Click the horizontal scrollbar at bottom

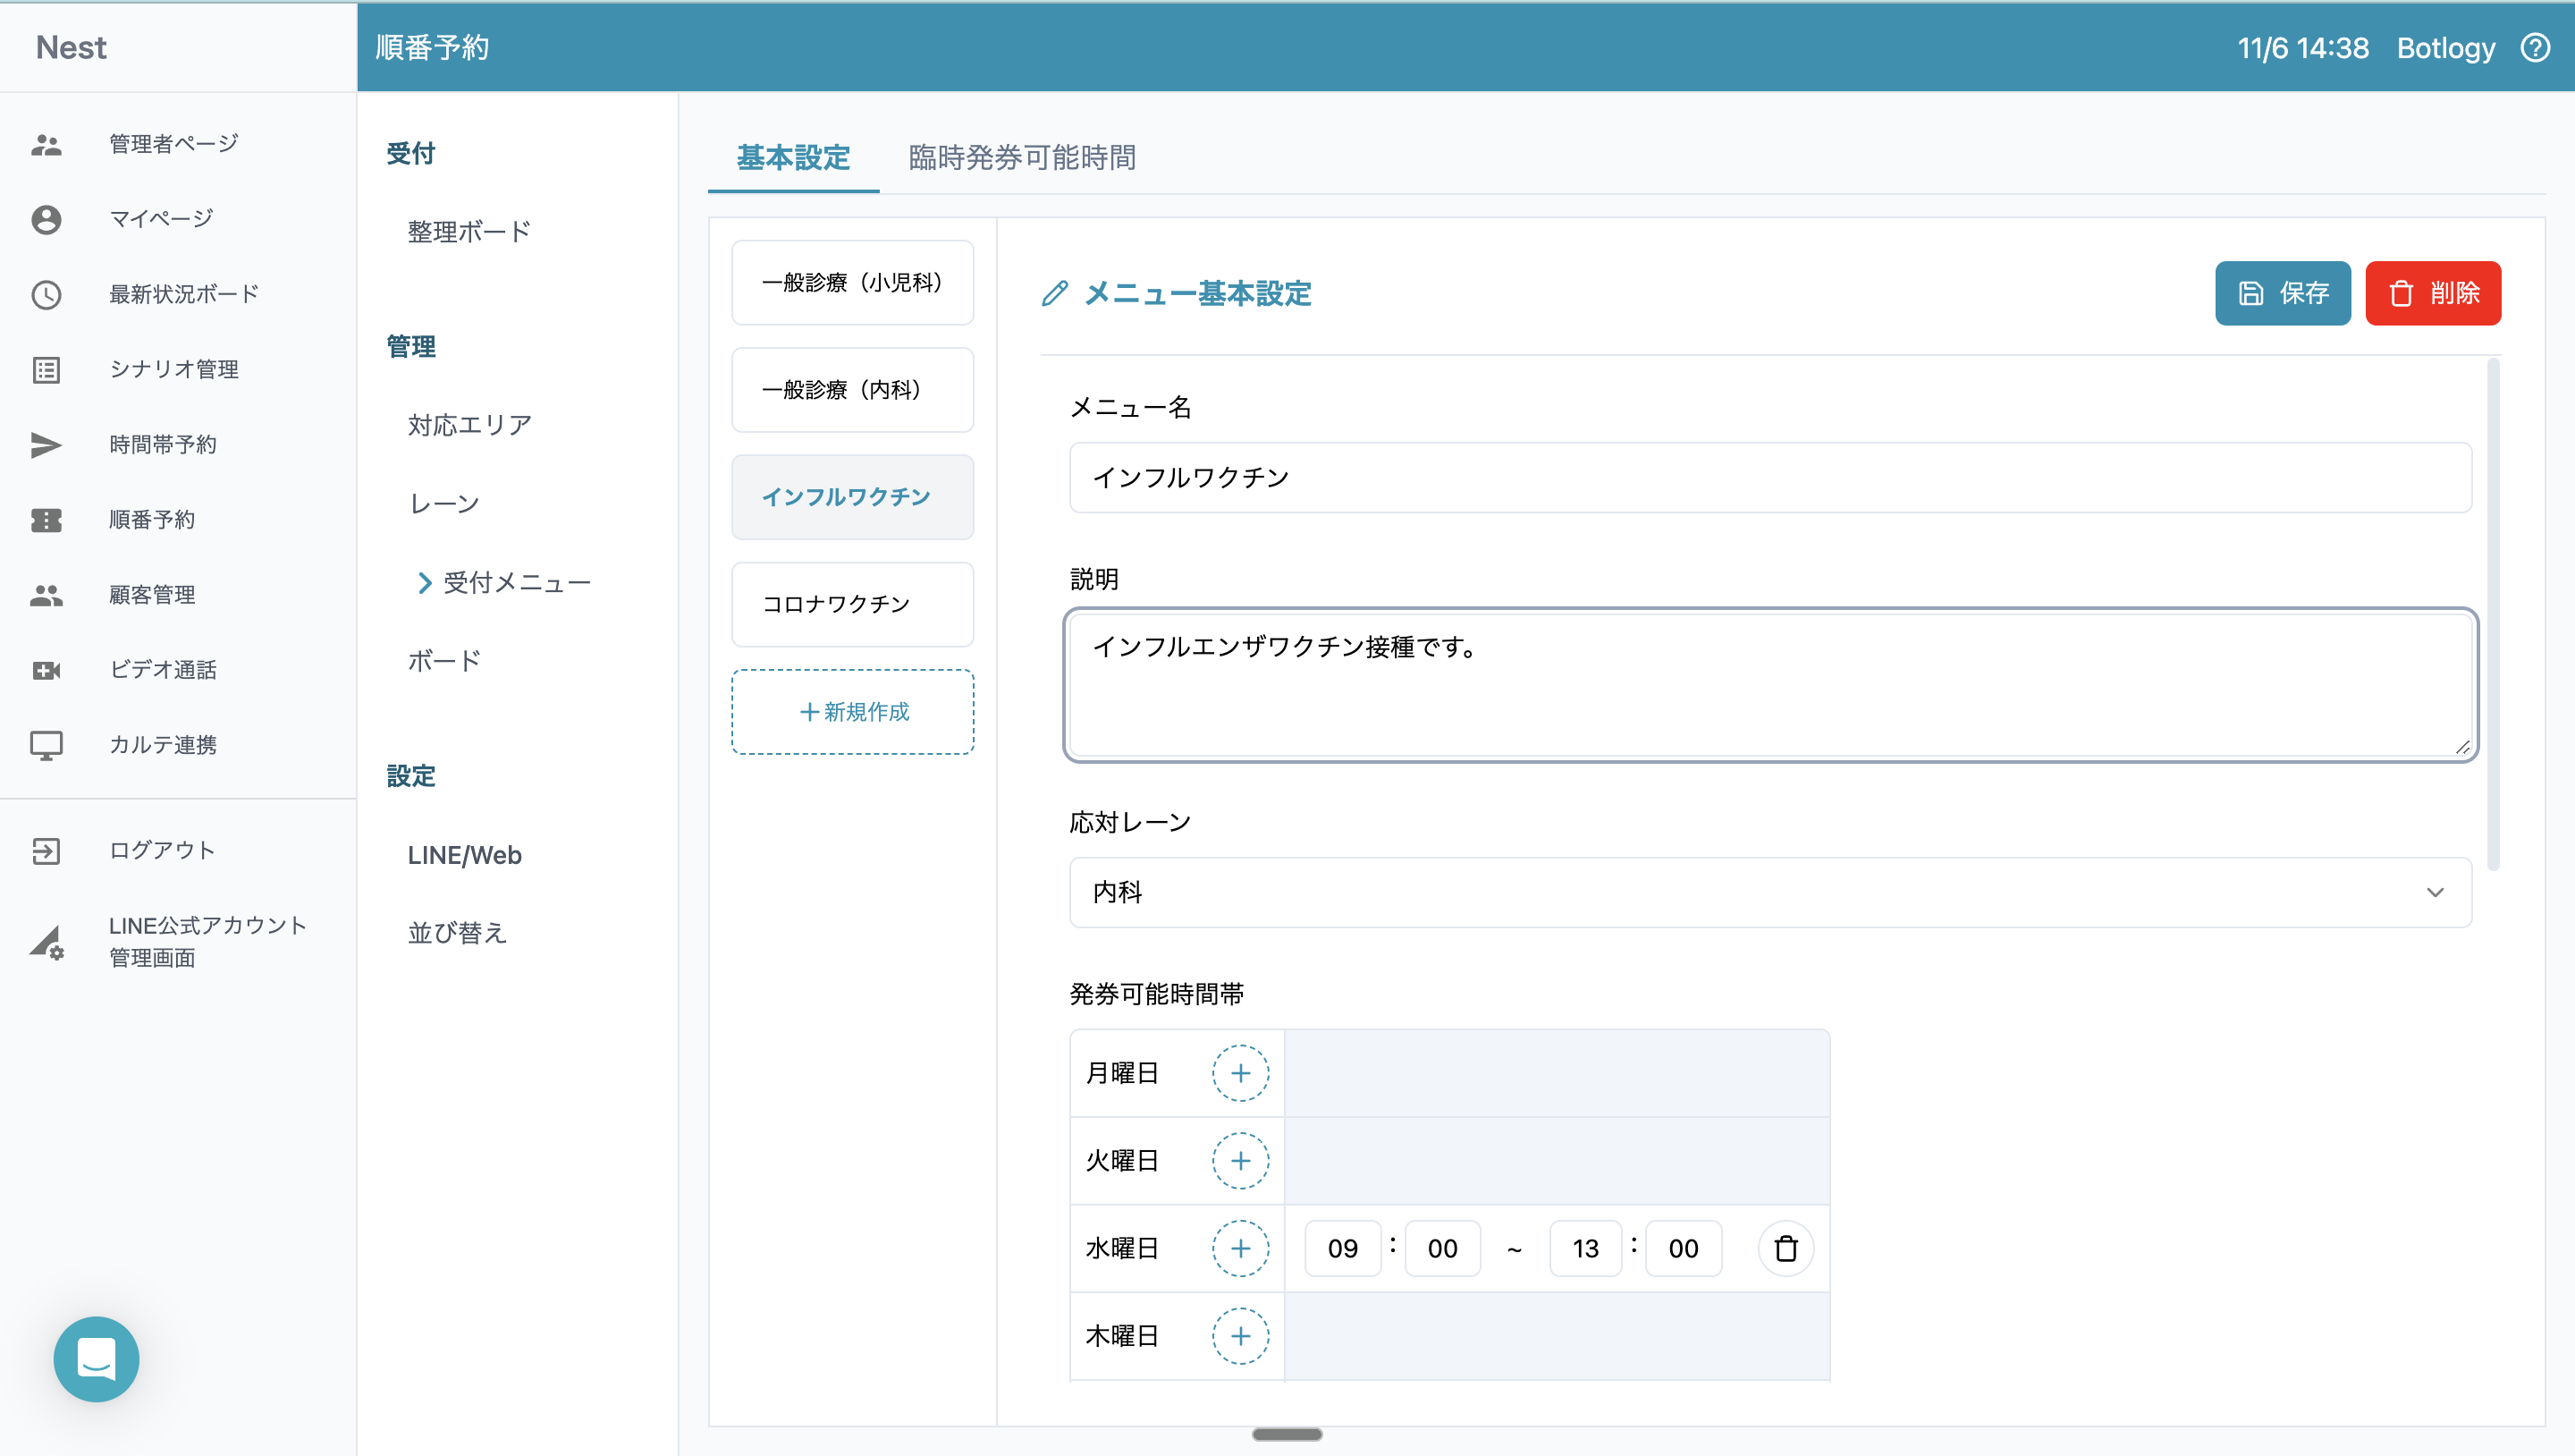click(1287, 1434)
